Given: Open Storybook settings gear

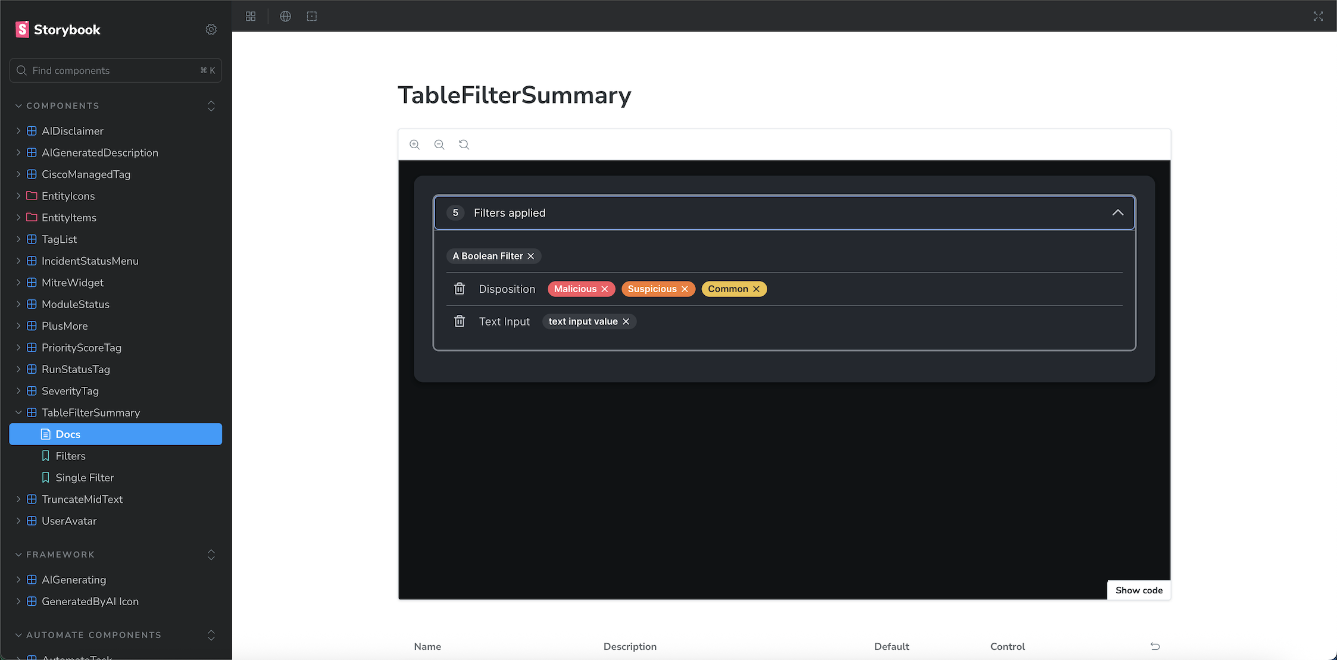Looking at the screenshot, I should [211, 29].
